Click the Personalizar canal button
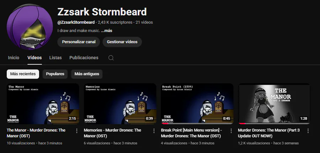The width and height of the screenshot is (320, 153). click(79, 42)
